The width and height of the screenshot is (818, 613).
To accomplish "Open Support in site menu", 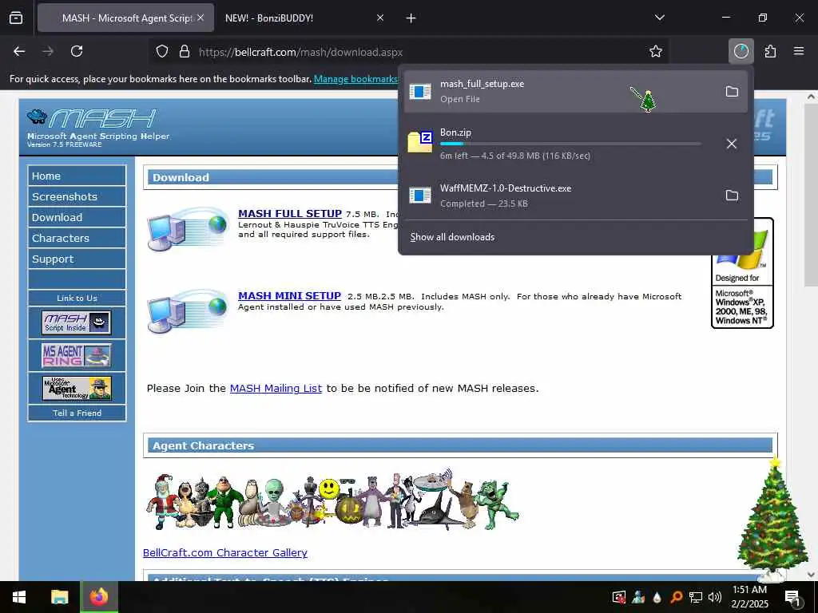I will coord(77,259).
